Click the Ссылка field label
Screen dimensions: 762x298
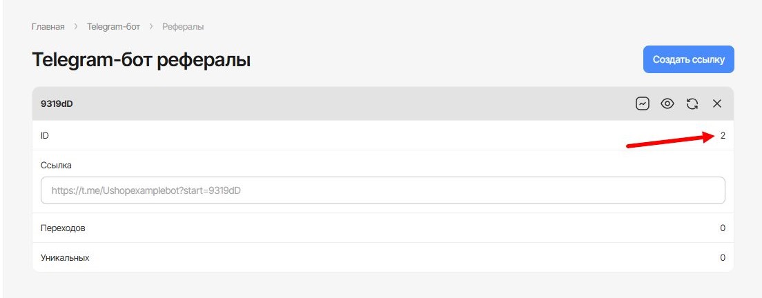56,166
